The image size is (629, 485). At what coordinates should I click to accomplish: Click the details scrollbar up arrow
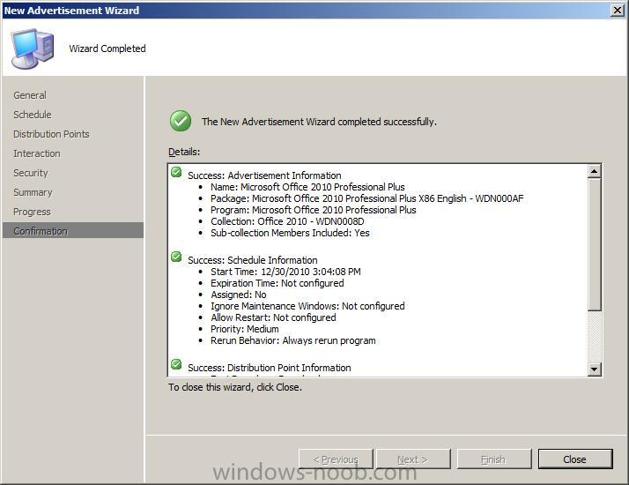[594, 171]
